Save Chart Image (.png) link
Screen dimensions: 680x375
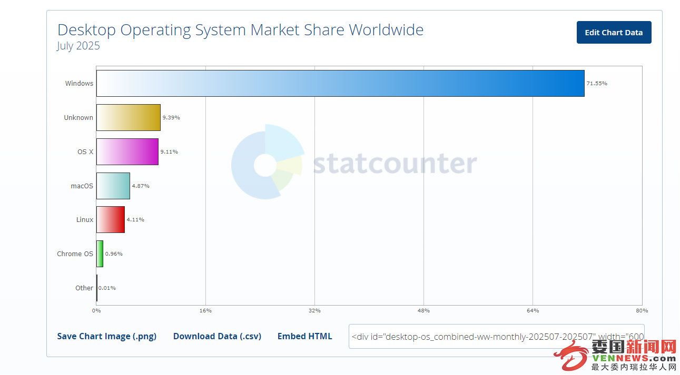pos(107,336)
